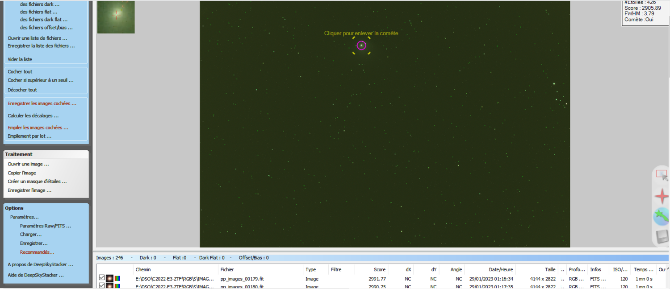Select file name pp_images_00179.fit
The image size is (670, 289).
[x=242, y=279]
